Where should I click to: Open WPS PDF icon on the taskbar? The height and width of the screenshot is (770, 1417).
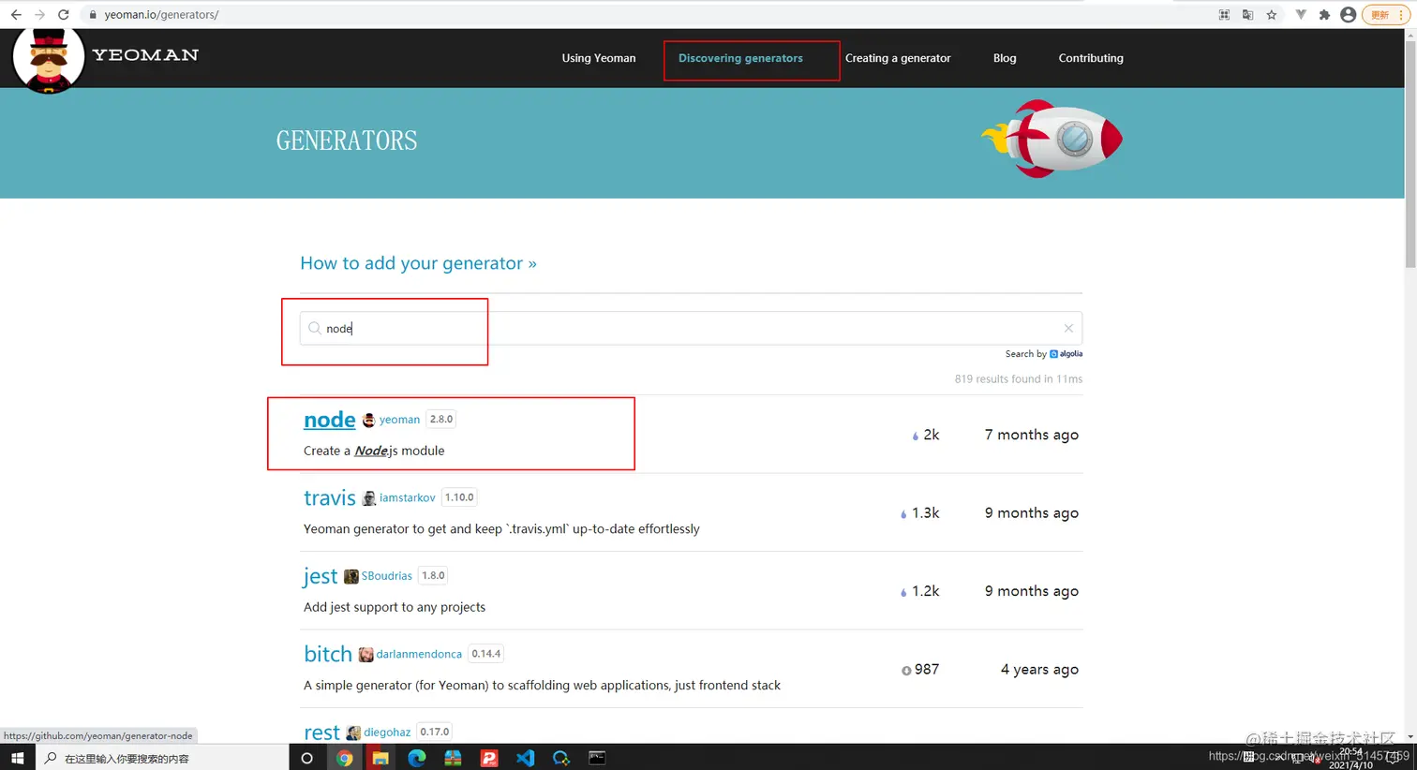(x=489, y=758)
